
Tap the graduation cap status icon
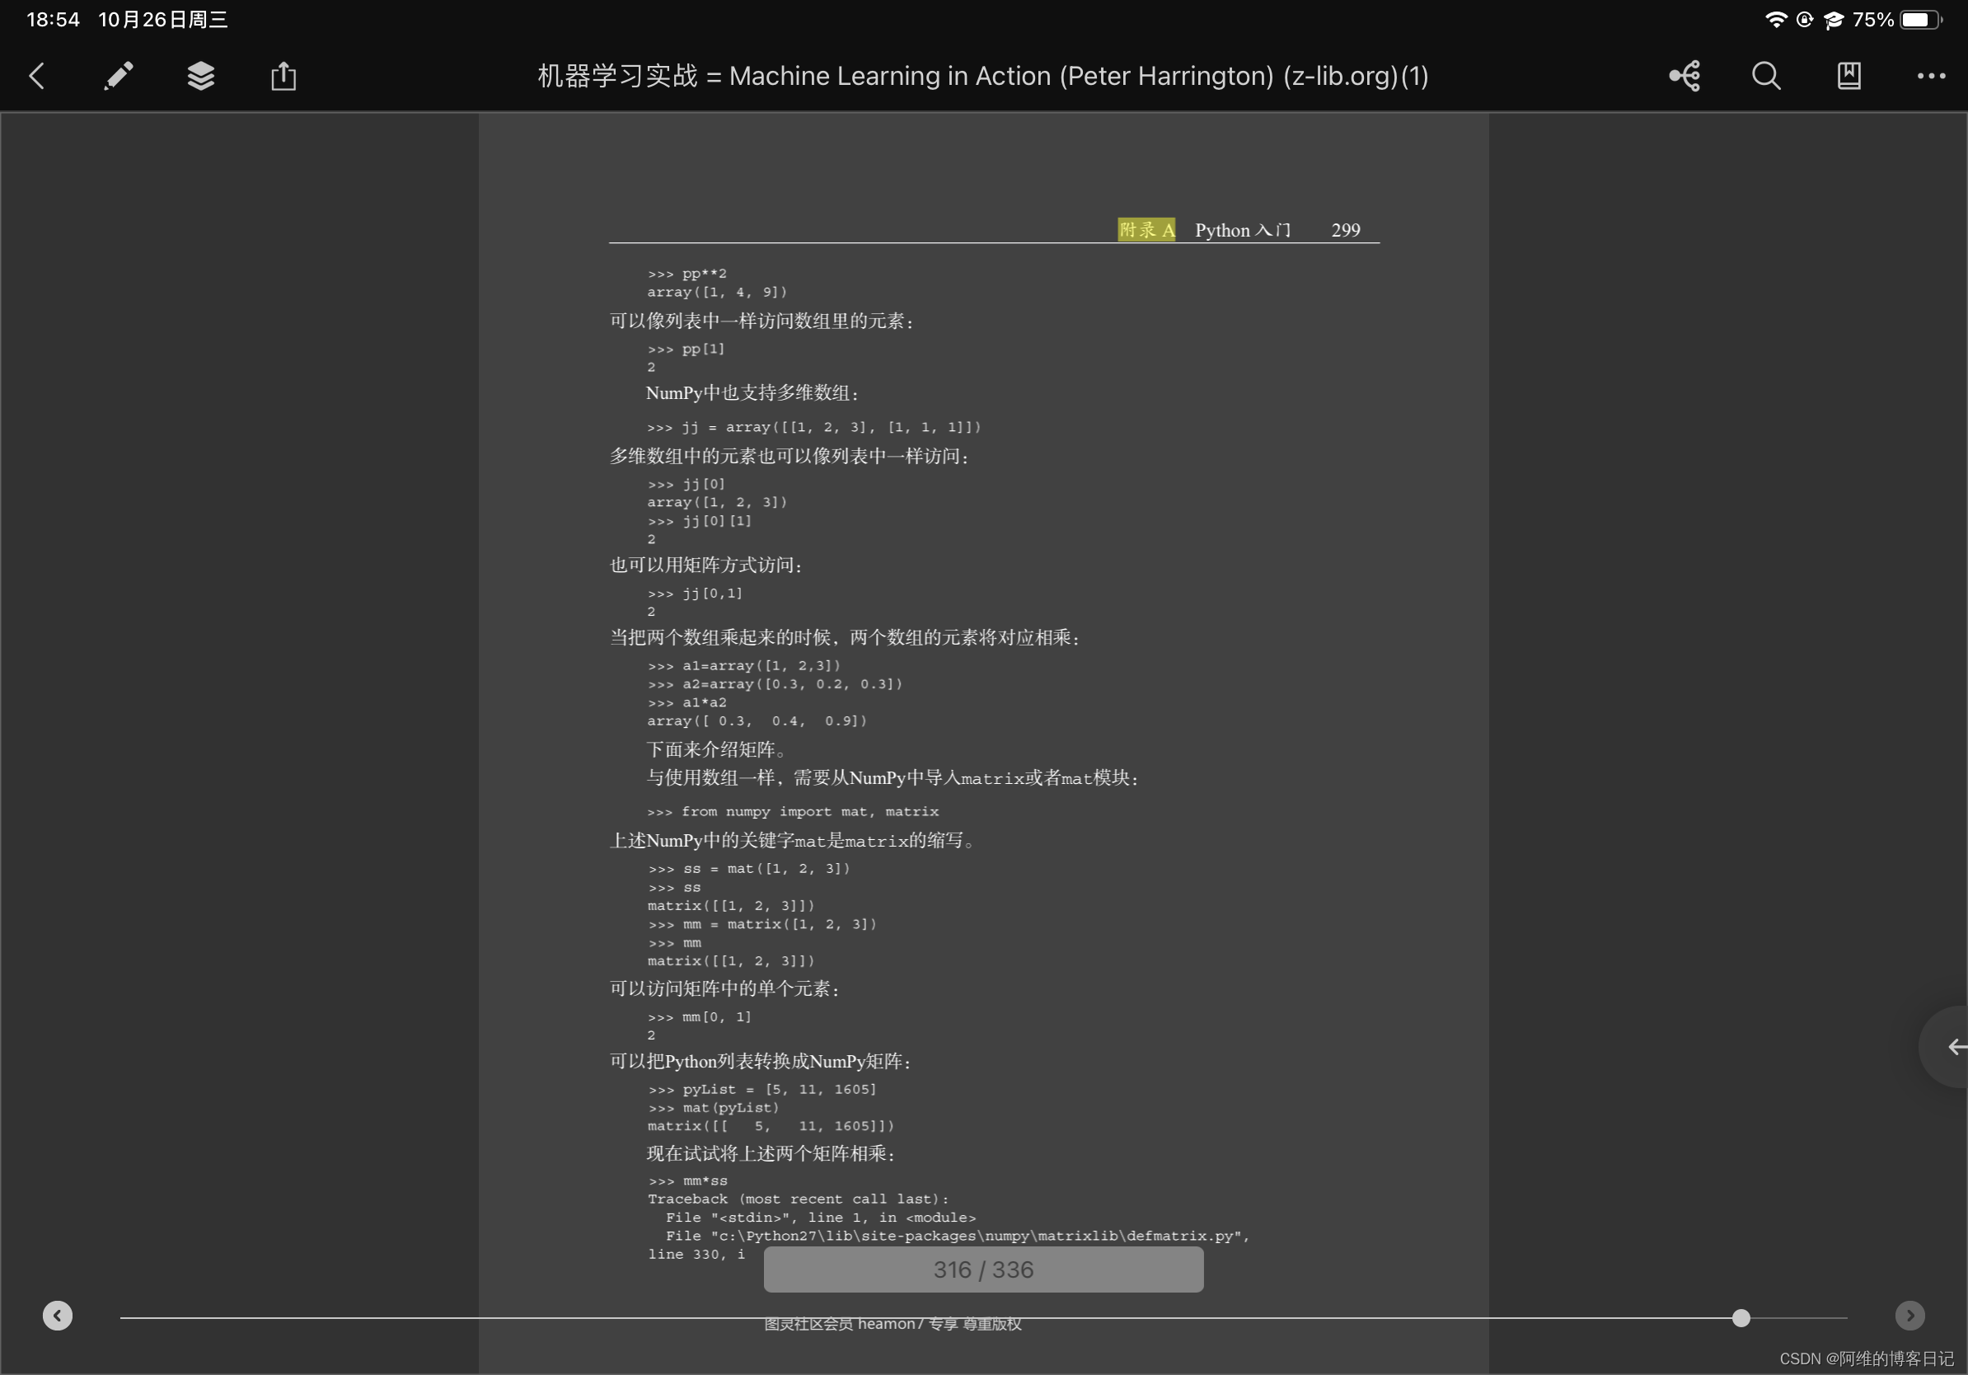pos(1834,20)
